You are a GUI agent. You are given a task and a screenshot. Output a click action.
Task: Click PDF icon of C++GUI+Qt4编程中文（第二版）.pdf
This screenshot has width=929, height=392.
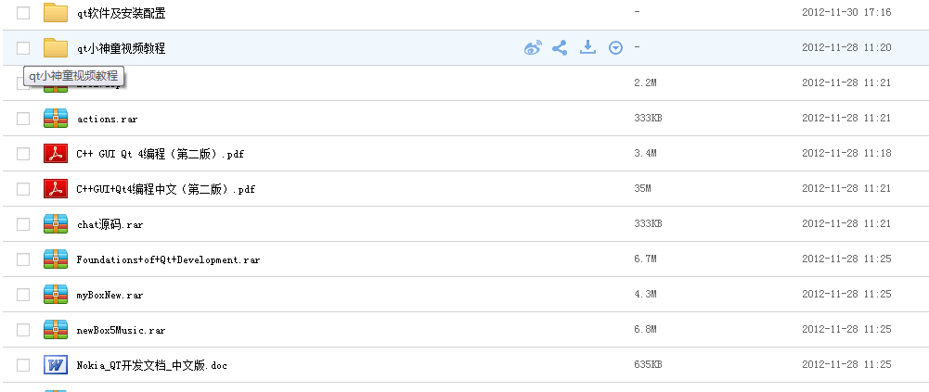tap(56, 189)
